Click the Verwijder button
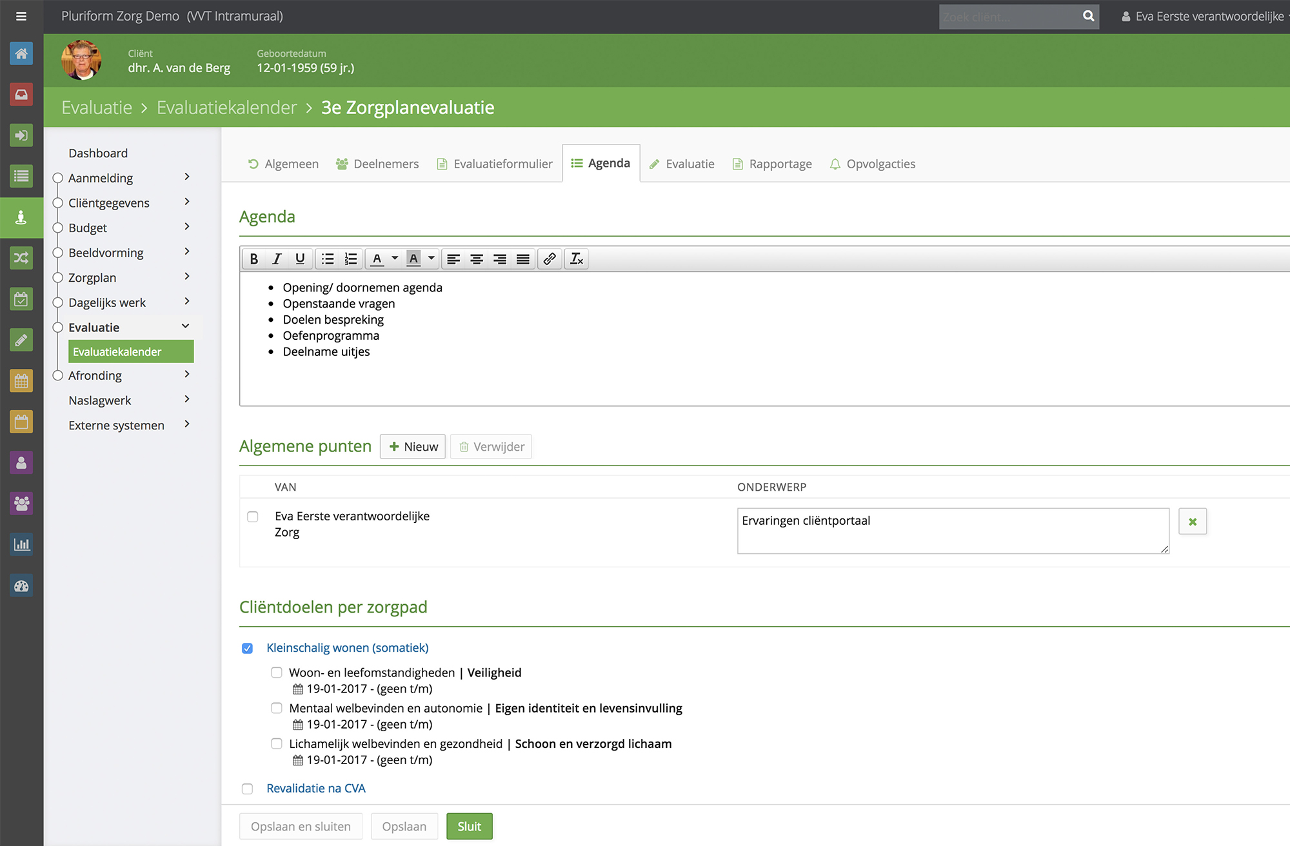 tap(491, 447)
